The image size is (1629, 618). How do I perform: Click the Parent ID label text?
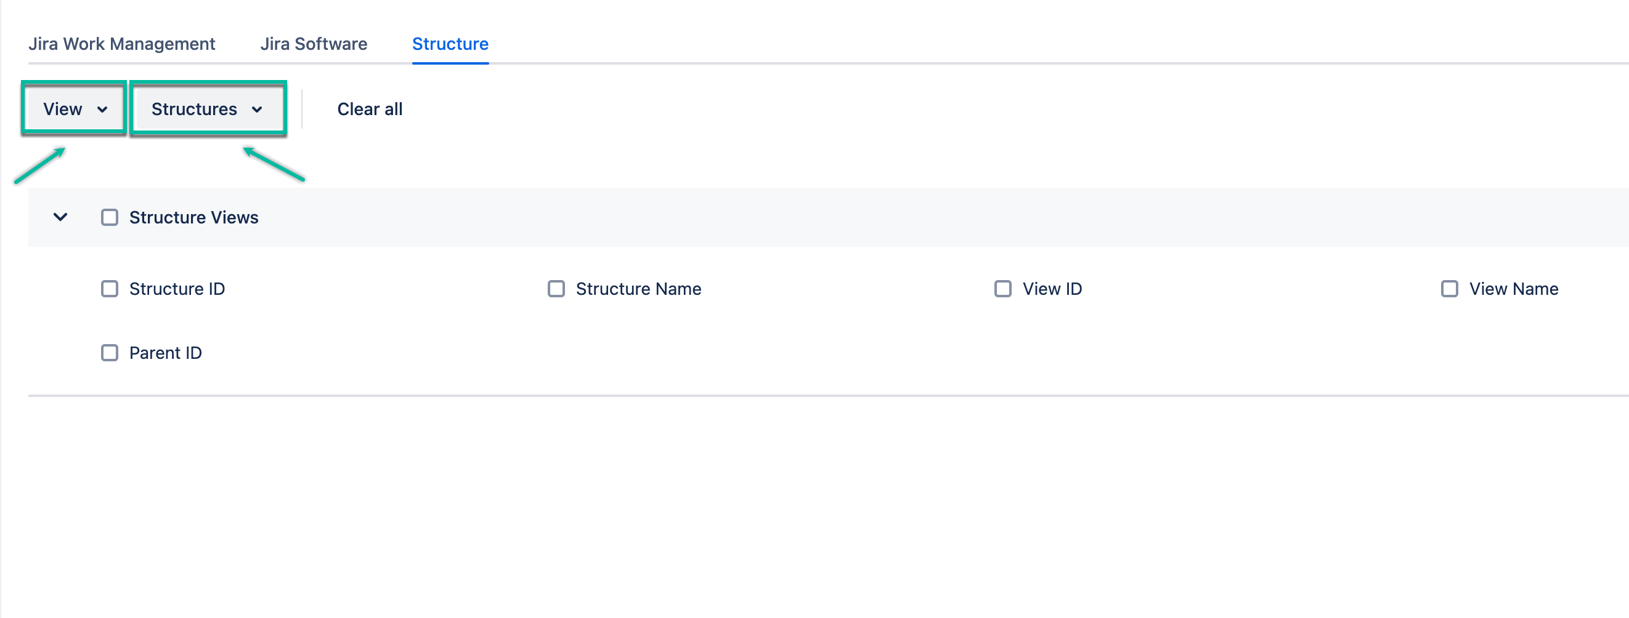(166, 353)
